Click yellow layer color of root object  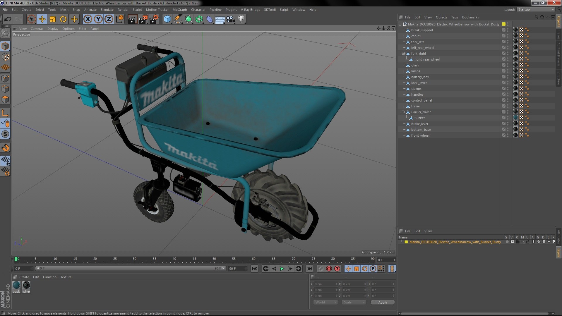503,24
